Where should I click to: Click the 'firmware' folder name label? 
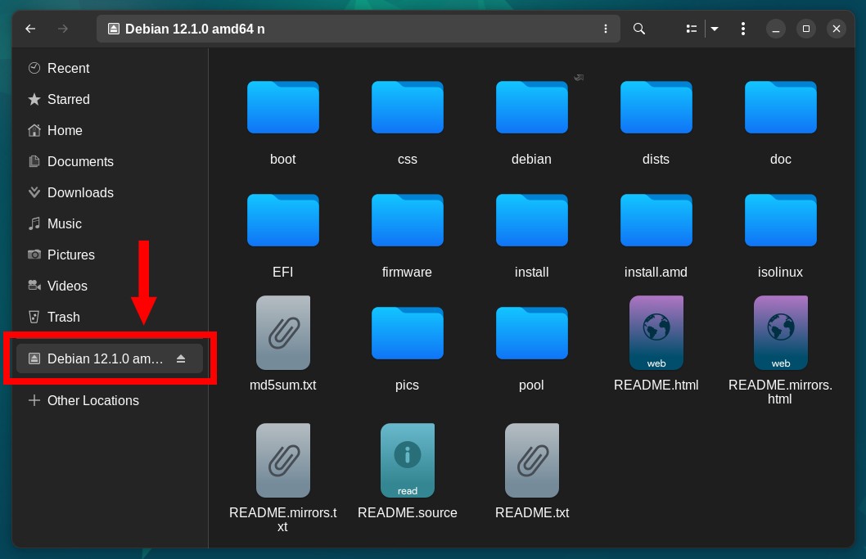click(407, 272)
